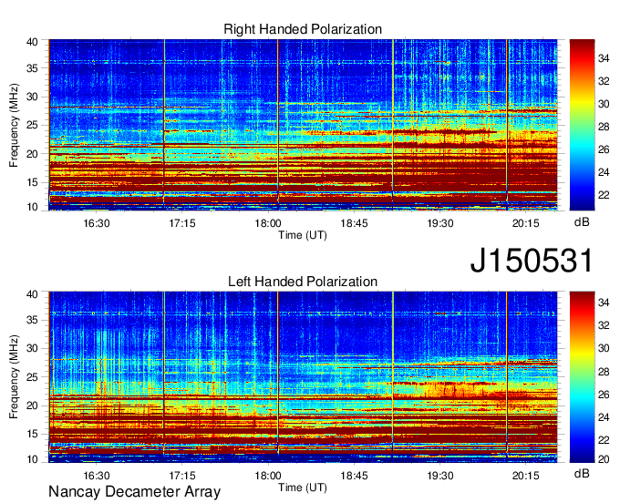This screenshot has width=620, height=503.
Task: Click the 17:15 tick on bottom plot
Action: pos(181,476)
